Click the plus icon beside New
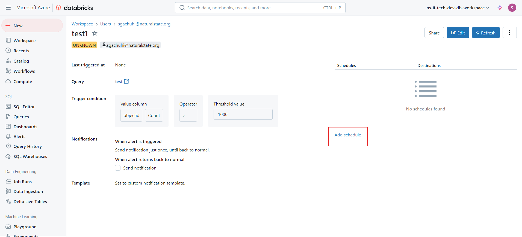 coord(8,26)
